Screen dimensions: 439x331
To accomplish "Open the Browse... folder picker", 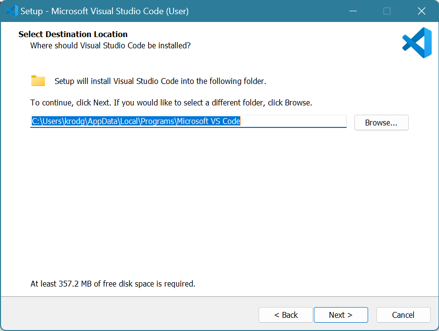I will click(x=381, y=123).
